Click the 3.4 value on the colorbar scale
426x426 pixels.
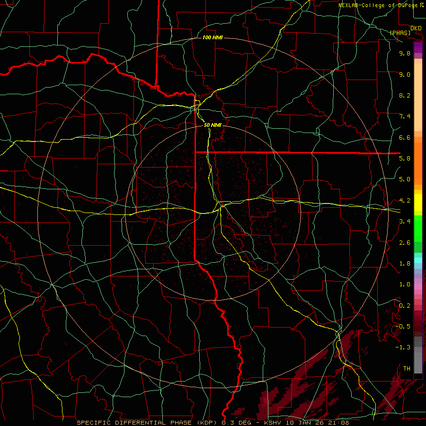405,221
